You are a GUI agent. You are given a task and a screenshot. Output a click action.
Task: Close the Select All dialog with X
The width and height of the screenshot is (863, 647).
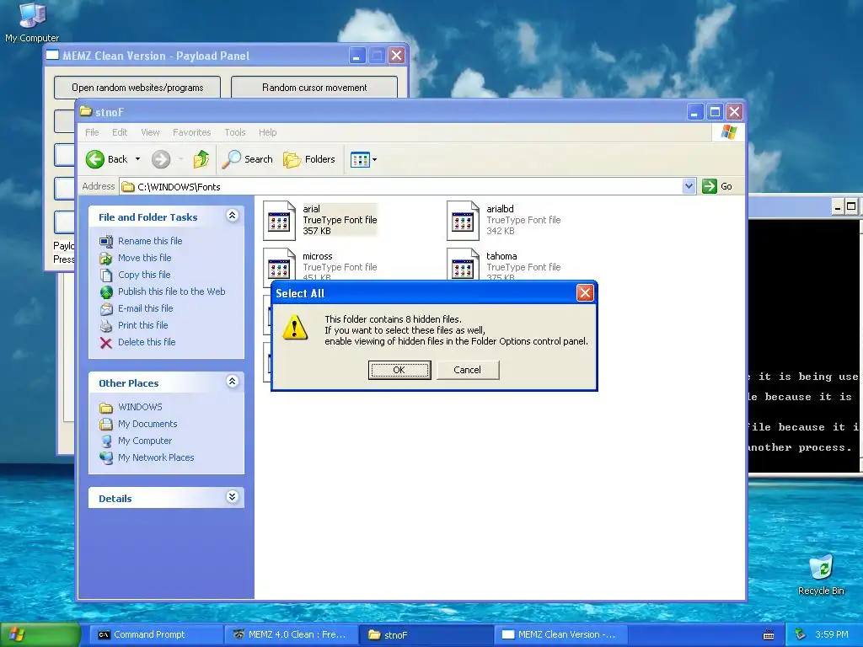pyautogui.click(x=585, y=292)
